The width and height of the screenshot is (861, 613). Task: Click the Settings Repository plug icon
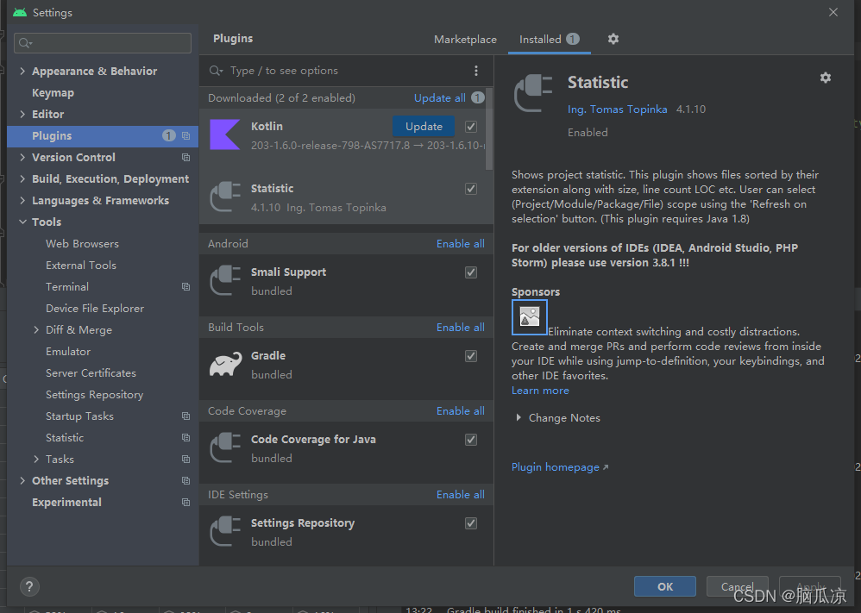click(x=225, y=531)
